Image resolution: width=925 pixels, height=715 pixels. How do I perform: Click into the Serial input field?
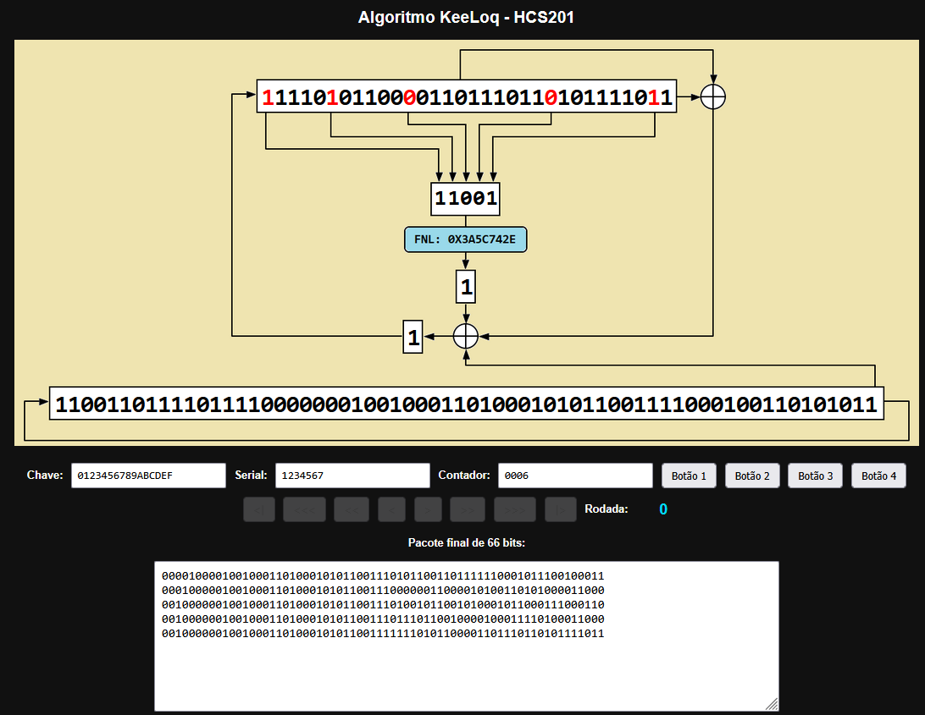tap(352, 476)
